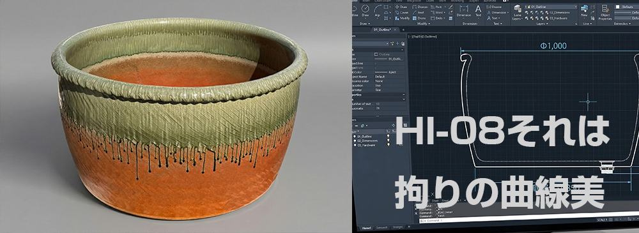Viewport: 639px width, 233px height.
Task: Select the first Sheet tab above command line
Action: 435,200
